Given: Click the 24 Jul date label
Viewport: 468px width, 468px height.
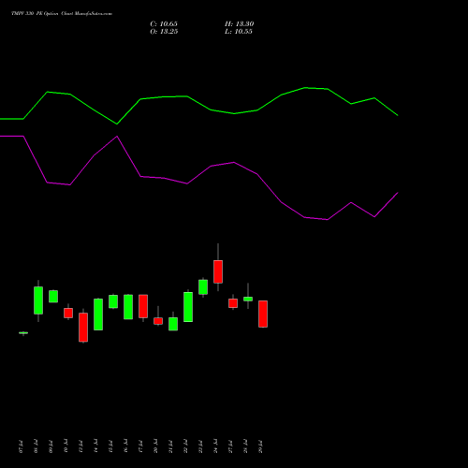Looking at the screenshot, I should pos(215,446).
